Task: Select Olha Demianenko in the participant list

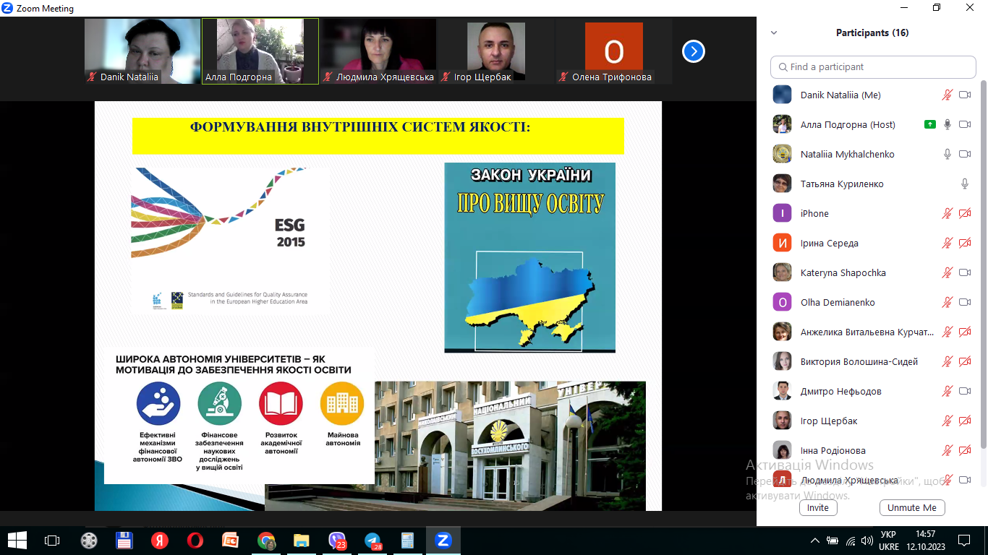Action: coord(838,302)
